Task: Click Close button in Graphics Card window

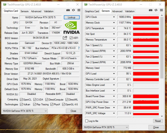Action: coord(73,111)
